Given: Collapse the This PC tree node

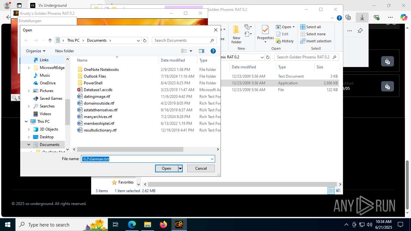Looking at the screenshot, I should [x=26, y=122].
